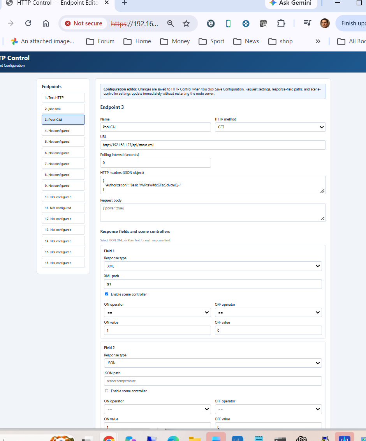Viewport: 366px width, 441px height.
Task: Select endpoint 8. Not configured
Action: 63,175
